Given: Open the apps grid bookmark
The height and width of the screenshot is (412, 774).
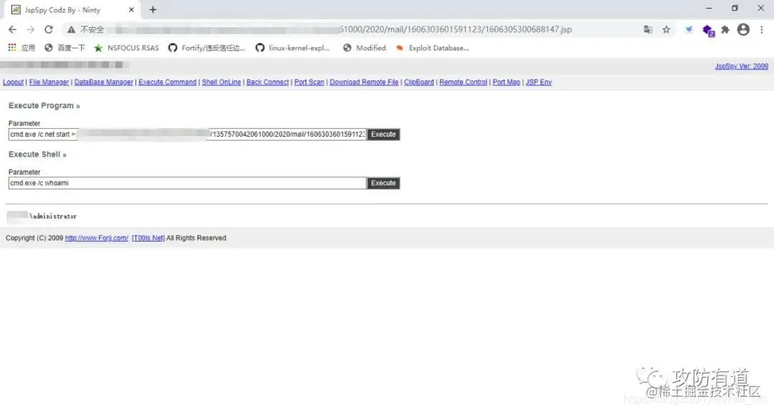Looking at the screenshot, I should (21, 48).
